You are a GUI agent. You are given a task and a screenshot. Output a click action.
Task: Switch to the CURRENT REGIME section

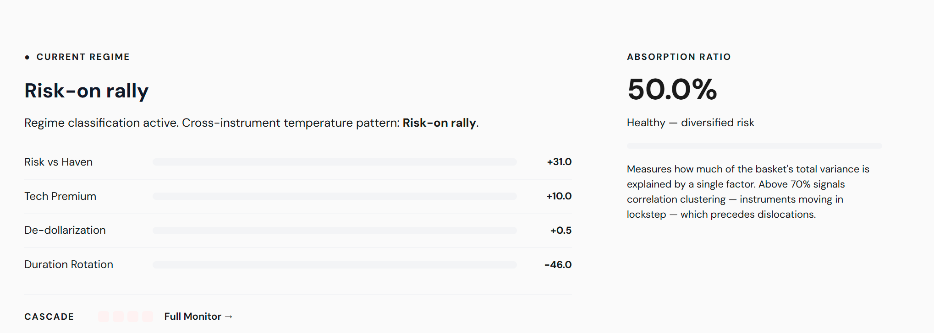coord(83,57)
